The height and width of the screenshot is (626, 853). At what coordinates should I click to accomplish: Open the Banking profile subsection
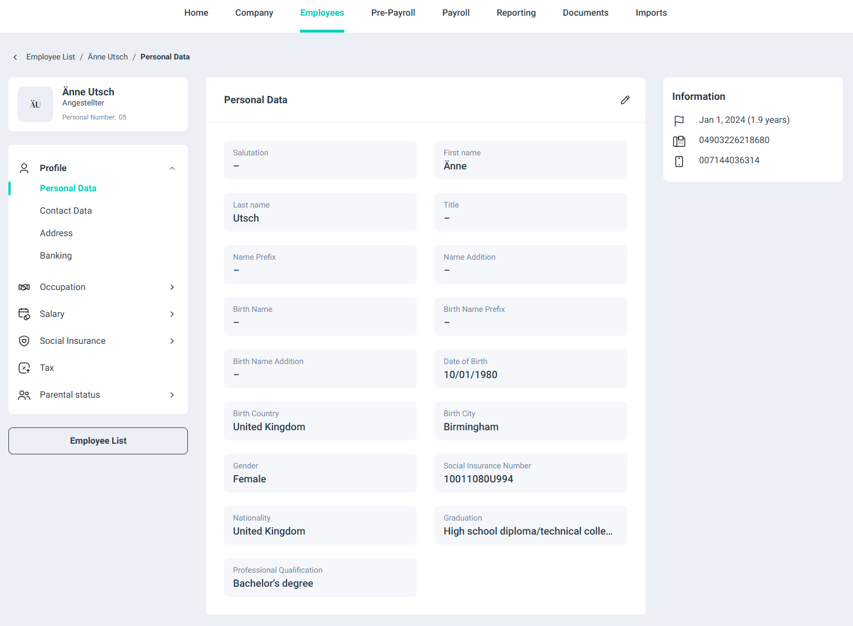[x=56, y=256]
